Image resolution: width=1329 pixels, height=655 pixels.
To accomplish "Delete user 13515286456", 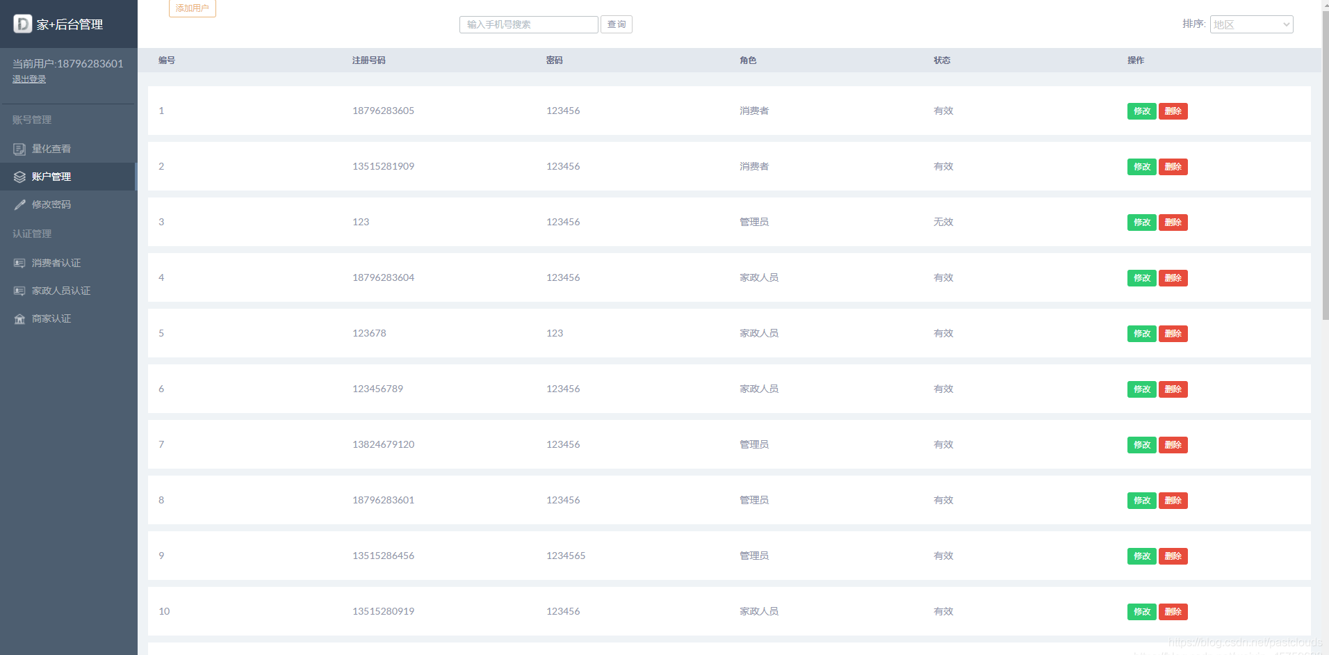I will [x=1173, y=556].
